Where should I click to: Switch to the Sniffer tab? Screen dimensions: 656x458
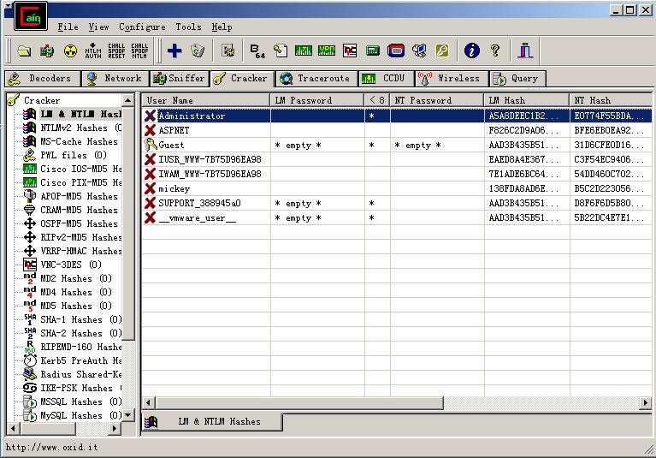tap(180, 78)
